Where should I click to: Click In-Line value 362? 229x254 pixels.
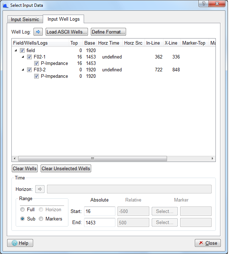point(158,57)
